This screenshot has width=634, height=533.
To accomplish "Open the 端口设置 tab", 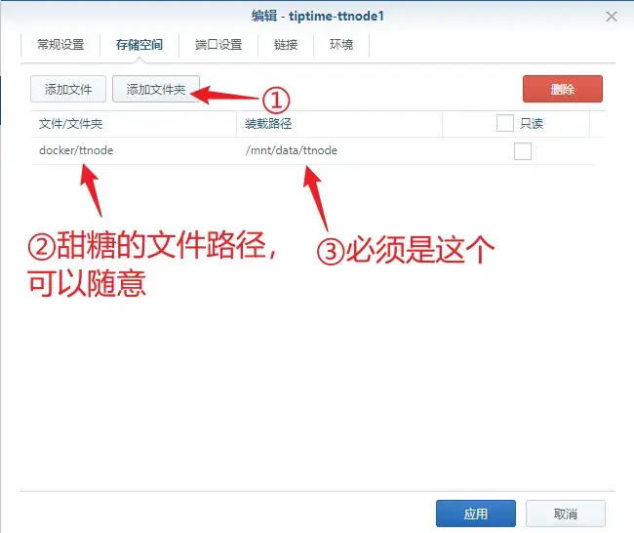I will coord(218,45).
